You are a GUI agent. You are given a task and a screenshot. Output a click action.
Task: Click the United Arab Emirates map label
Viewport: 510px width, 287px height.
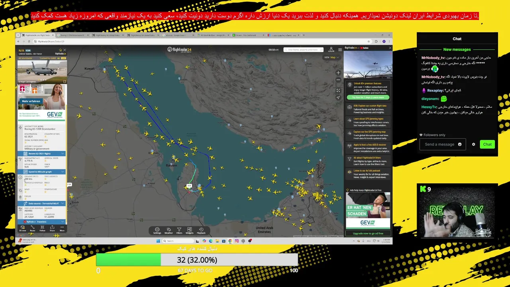[x=264, y=230]
